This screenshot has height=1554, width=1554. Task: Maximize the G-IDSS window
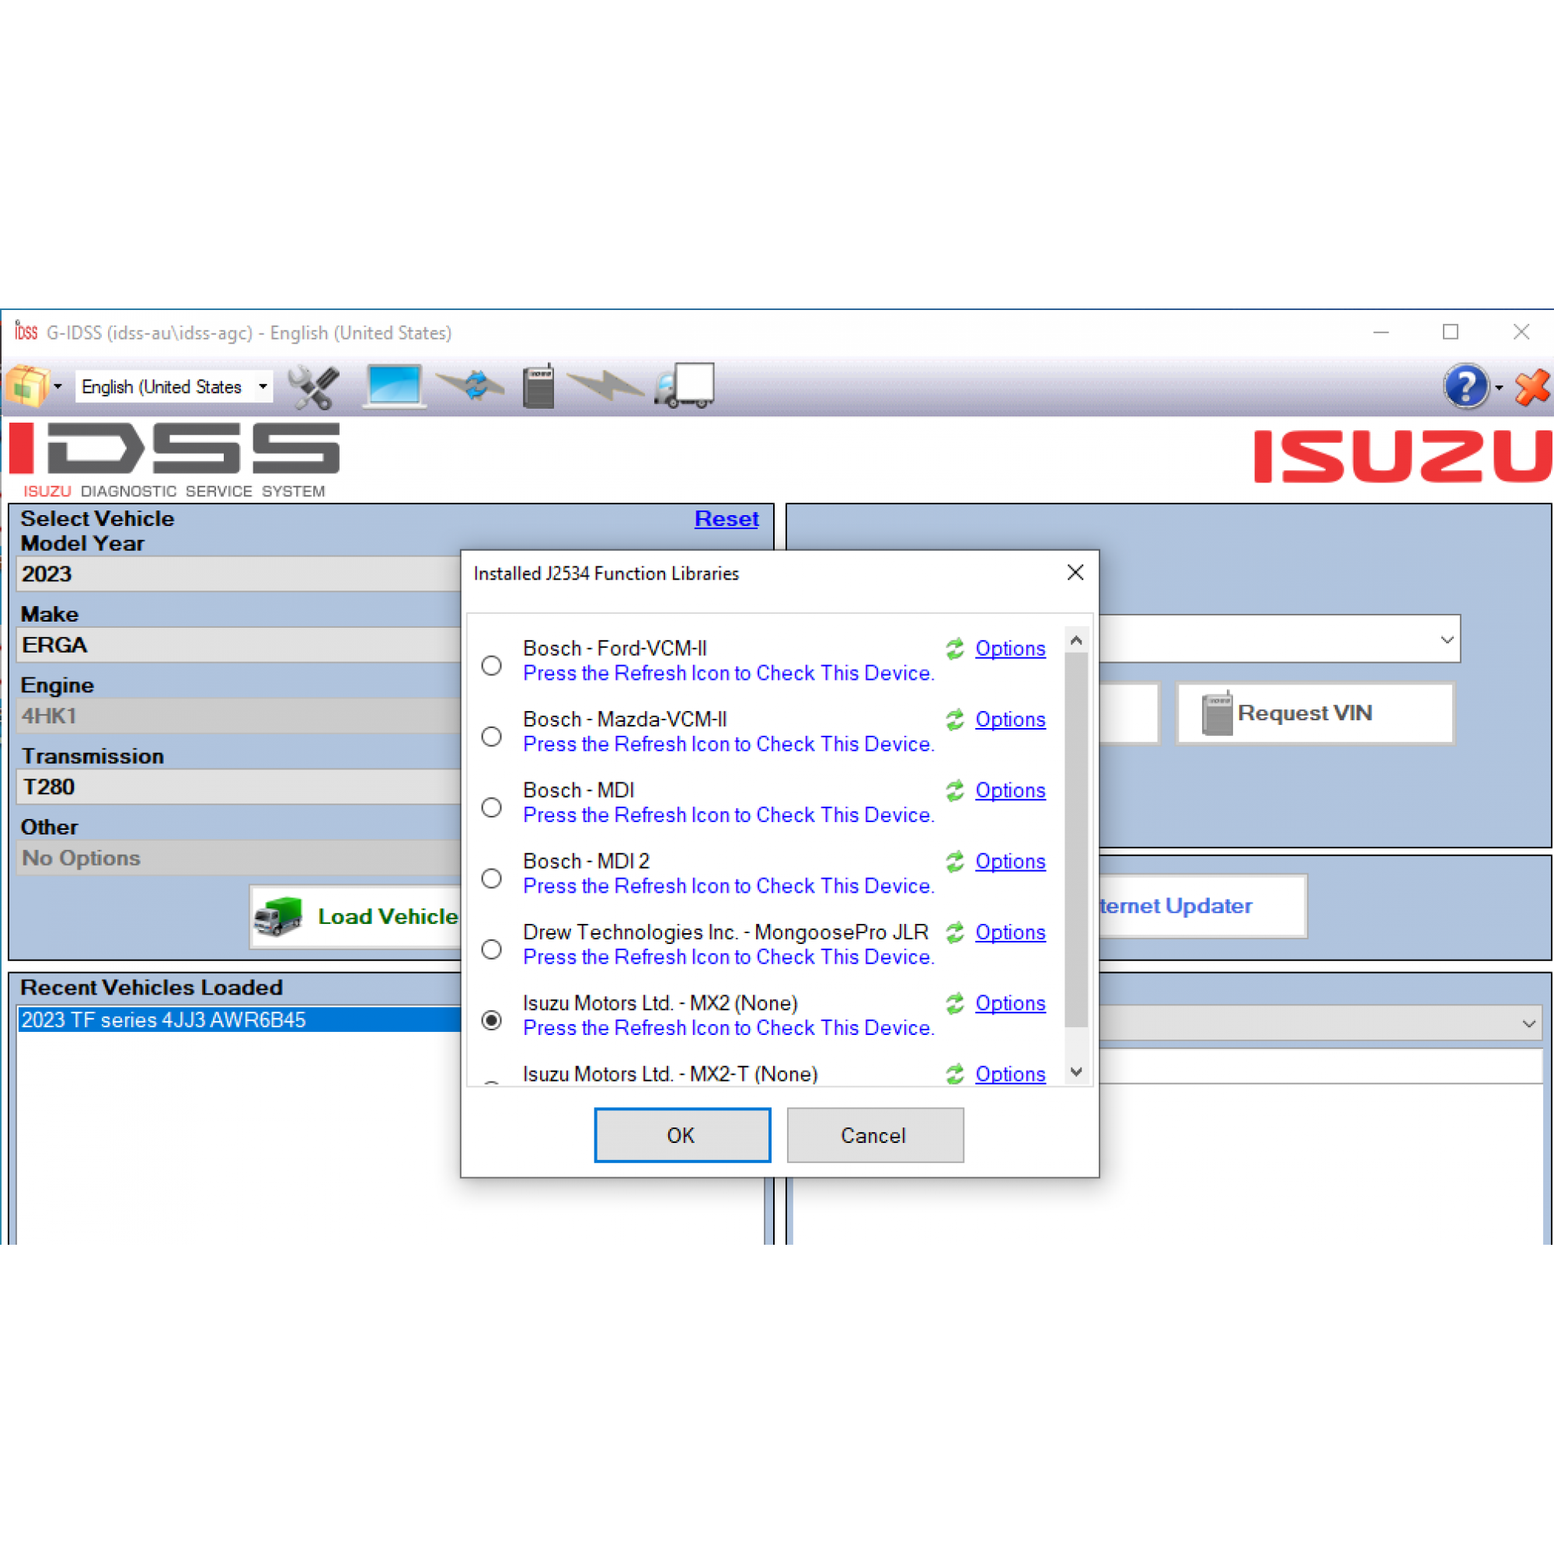(x=1450, y=333)
